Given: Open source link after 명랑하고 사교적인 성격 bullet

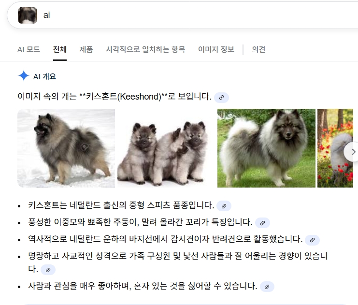Looking at the screenshot, I should (x=48, y=270).
